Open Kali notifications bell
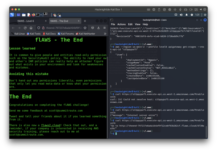 pos(186,15)
